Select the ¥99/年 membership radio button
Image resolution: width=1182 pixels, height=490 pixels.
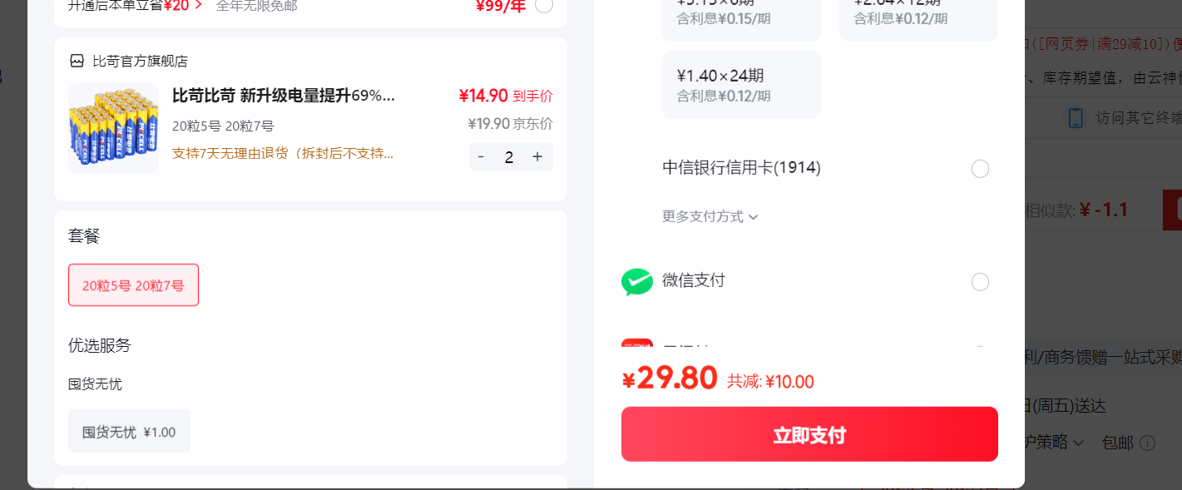544,6
